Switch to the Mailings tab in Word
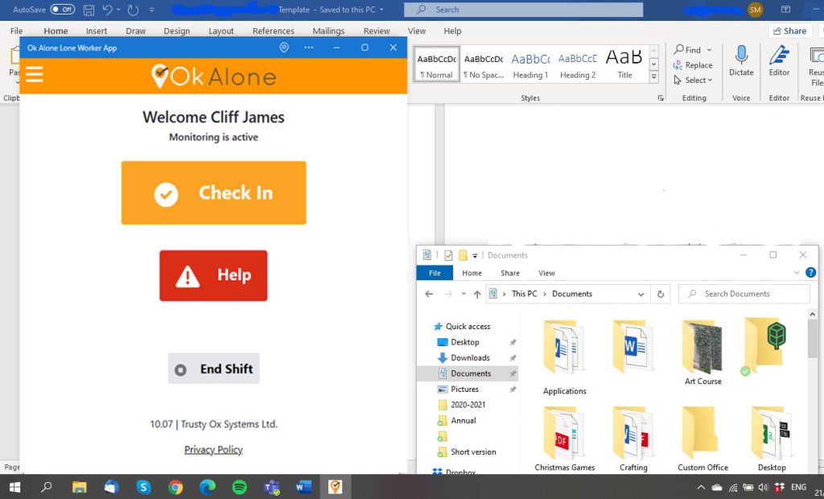The image size is (824, 499). click(328, 31)
